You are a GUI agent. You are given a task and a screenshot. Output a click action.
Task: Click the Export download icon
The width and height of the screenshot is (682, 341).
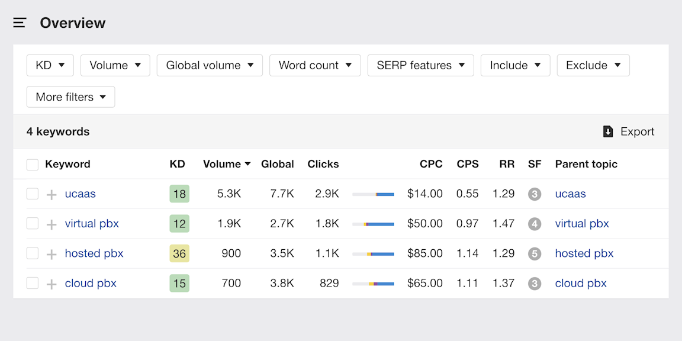pos(608,132)
